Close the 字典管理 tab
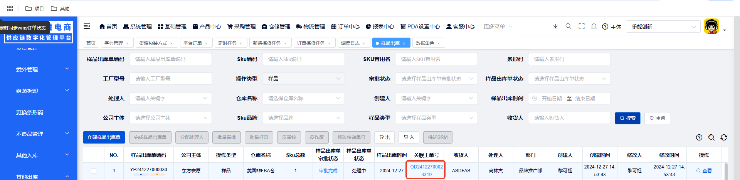 127,43
